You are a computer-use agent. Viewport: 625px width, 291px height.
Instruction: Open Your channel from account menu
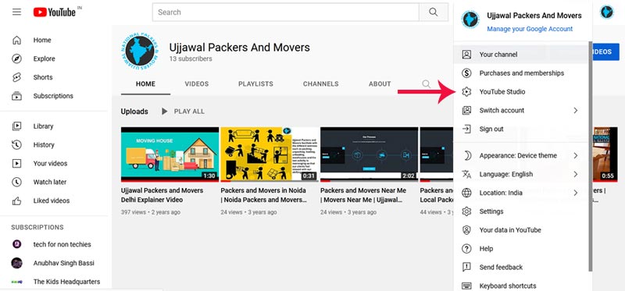coord(521,55)
